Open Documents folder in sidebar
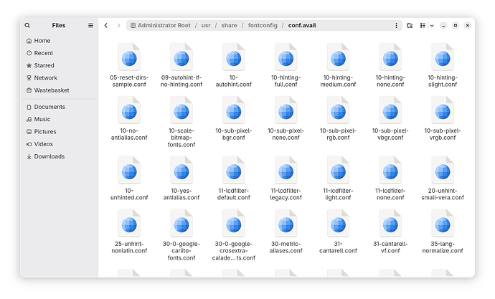This screenshot has width=495, height=299. coord(60,107)
